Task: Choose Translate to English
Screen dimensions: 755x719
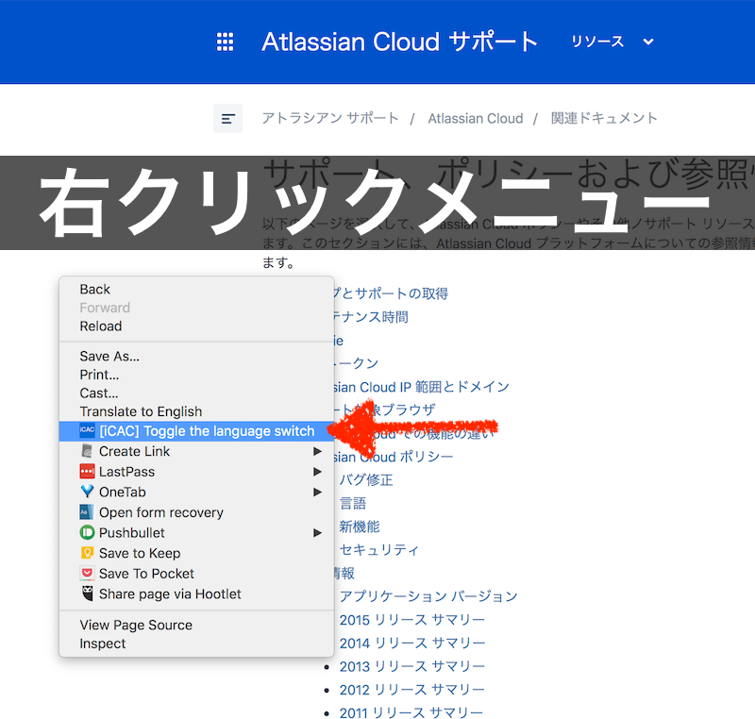Action: [x=196, y=411]
